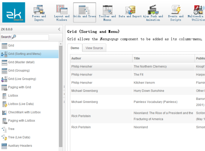Open Grid (Live Grouping) demo
205x151 pixels.
click(x=29, y=79)
